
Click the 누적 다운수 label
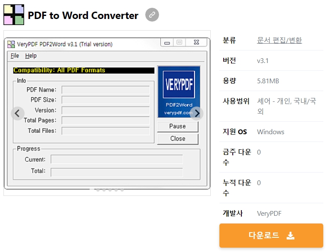point(237,188)
